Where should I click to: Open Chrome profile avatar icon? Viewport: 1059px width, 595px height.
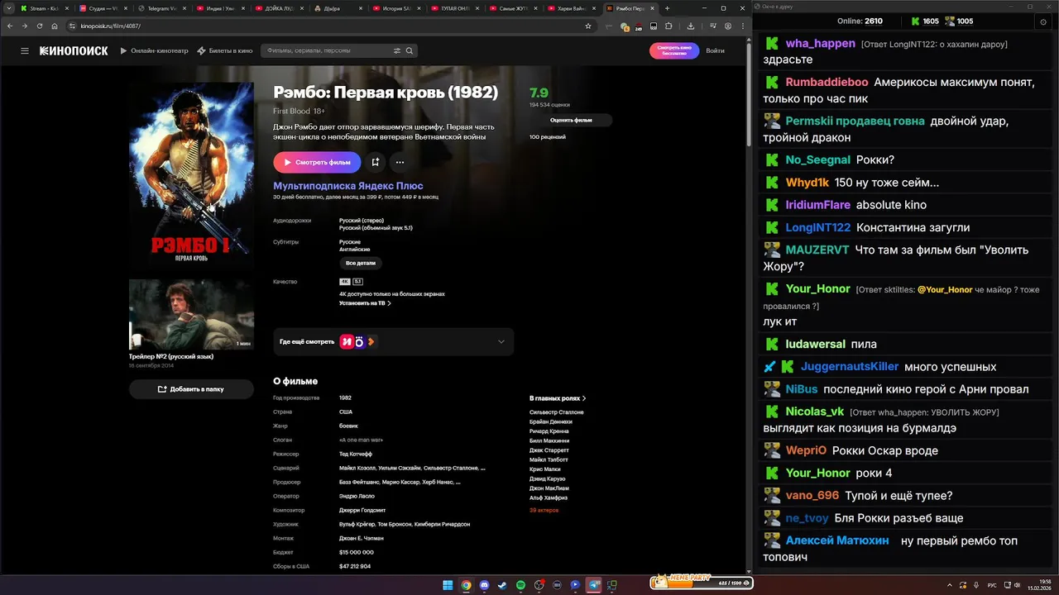pyautogui.click(x=727, y=26)
